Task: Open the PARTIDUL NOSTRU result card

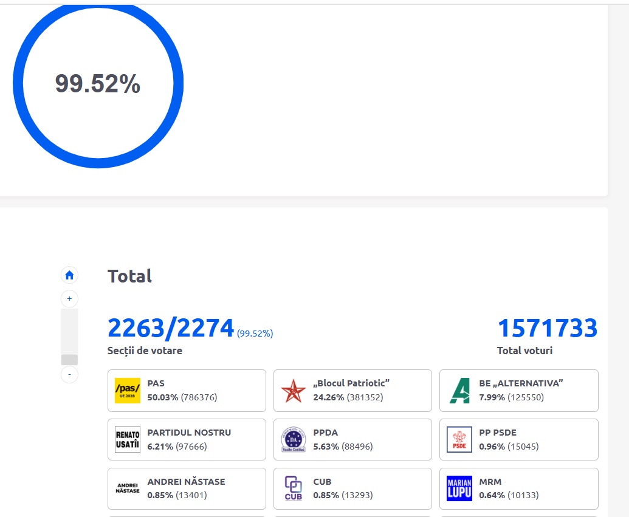Action: pos(187,439)
